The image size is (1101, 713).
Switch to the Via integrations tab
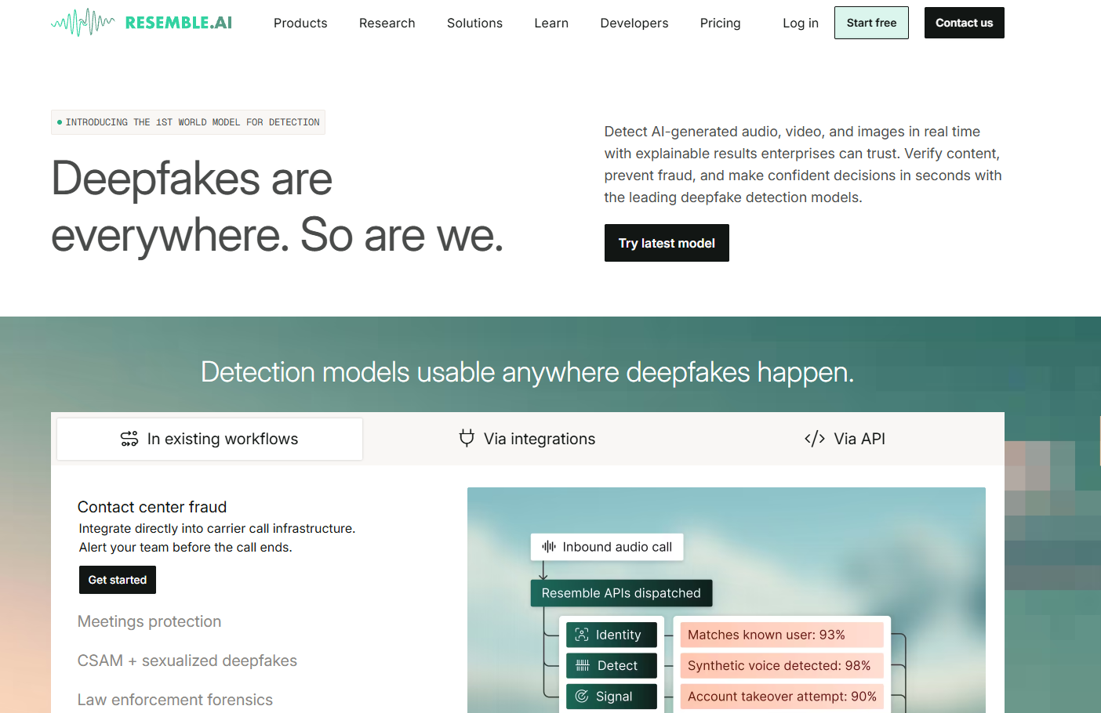pos(527,439)
